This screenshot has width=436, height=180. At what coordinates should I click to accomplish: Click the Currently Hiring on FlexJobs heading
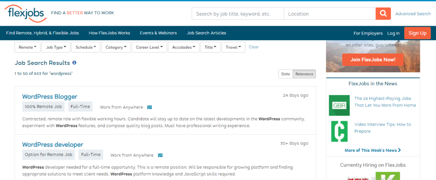click(373, 165)
